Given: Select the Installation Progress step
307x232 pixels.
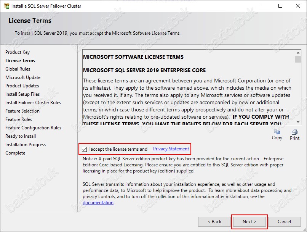Looking at the screenshot, I should [x=26, y=145].
